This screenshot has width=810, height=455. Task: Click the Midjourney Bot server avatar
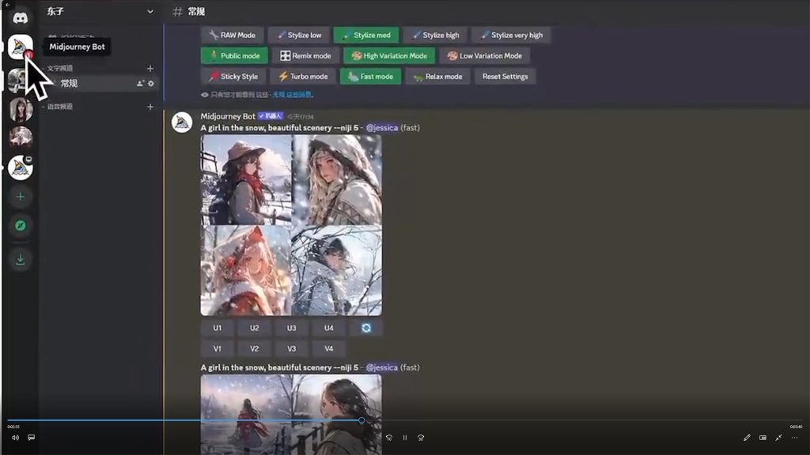pyautogui.click(x=20, y=47)
